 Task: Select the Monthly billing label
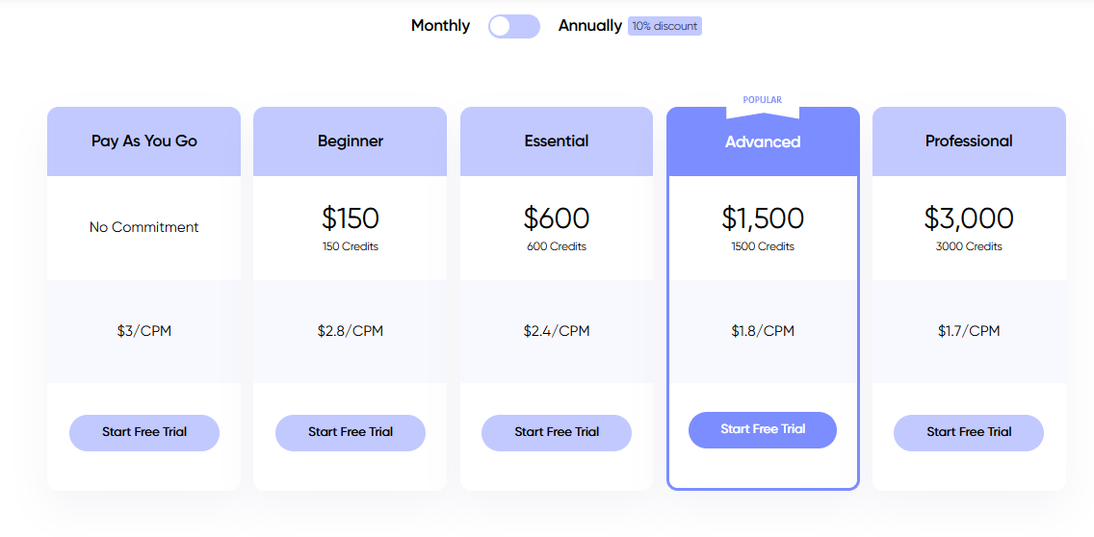point(440,26)
